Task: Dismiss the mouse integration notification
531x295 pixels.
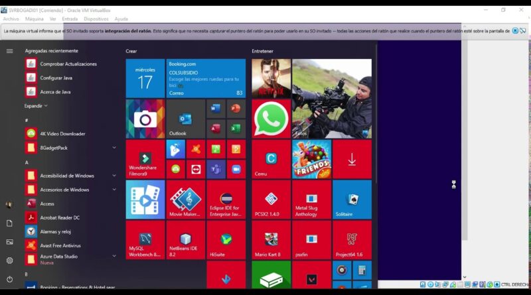Action: (x=515, y=30)
